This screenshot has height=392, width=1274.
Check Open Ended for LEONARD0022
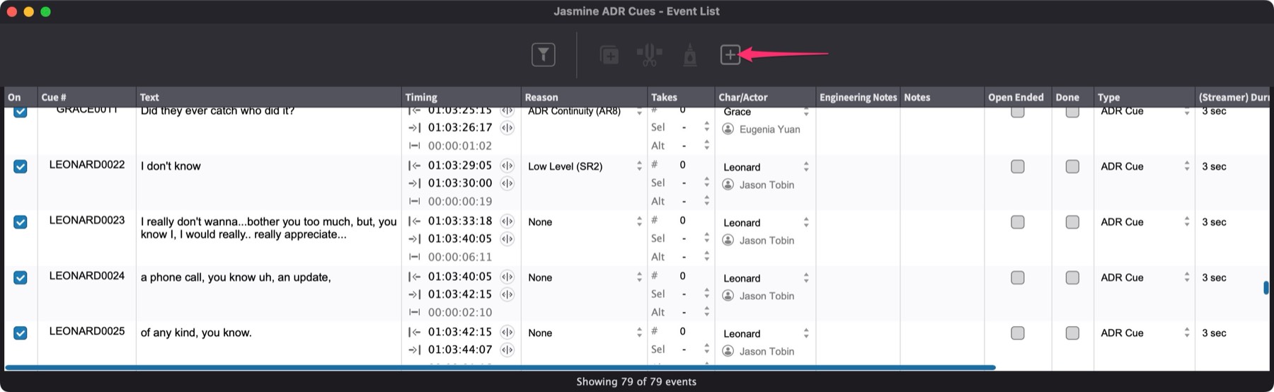click(1018, 166)
